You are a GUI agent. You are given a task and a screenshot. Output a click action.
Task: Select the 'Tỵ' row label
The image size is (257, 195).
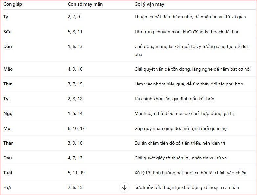click(x=6, y=99)
